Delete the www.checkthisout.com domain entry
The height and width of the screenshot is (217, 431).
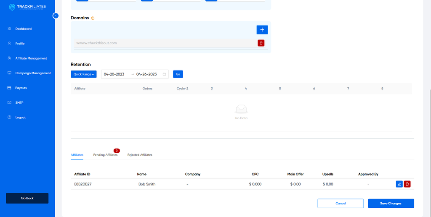(x=261, y=43)
